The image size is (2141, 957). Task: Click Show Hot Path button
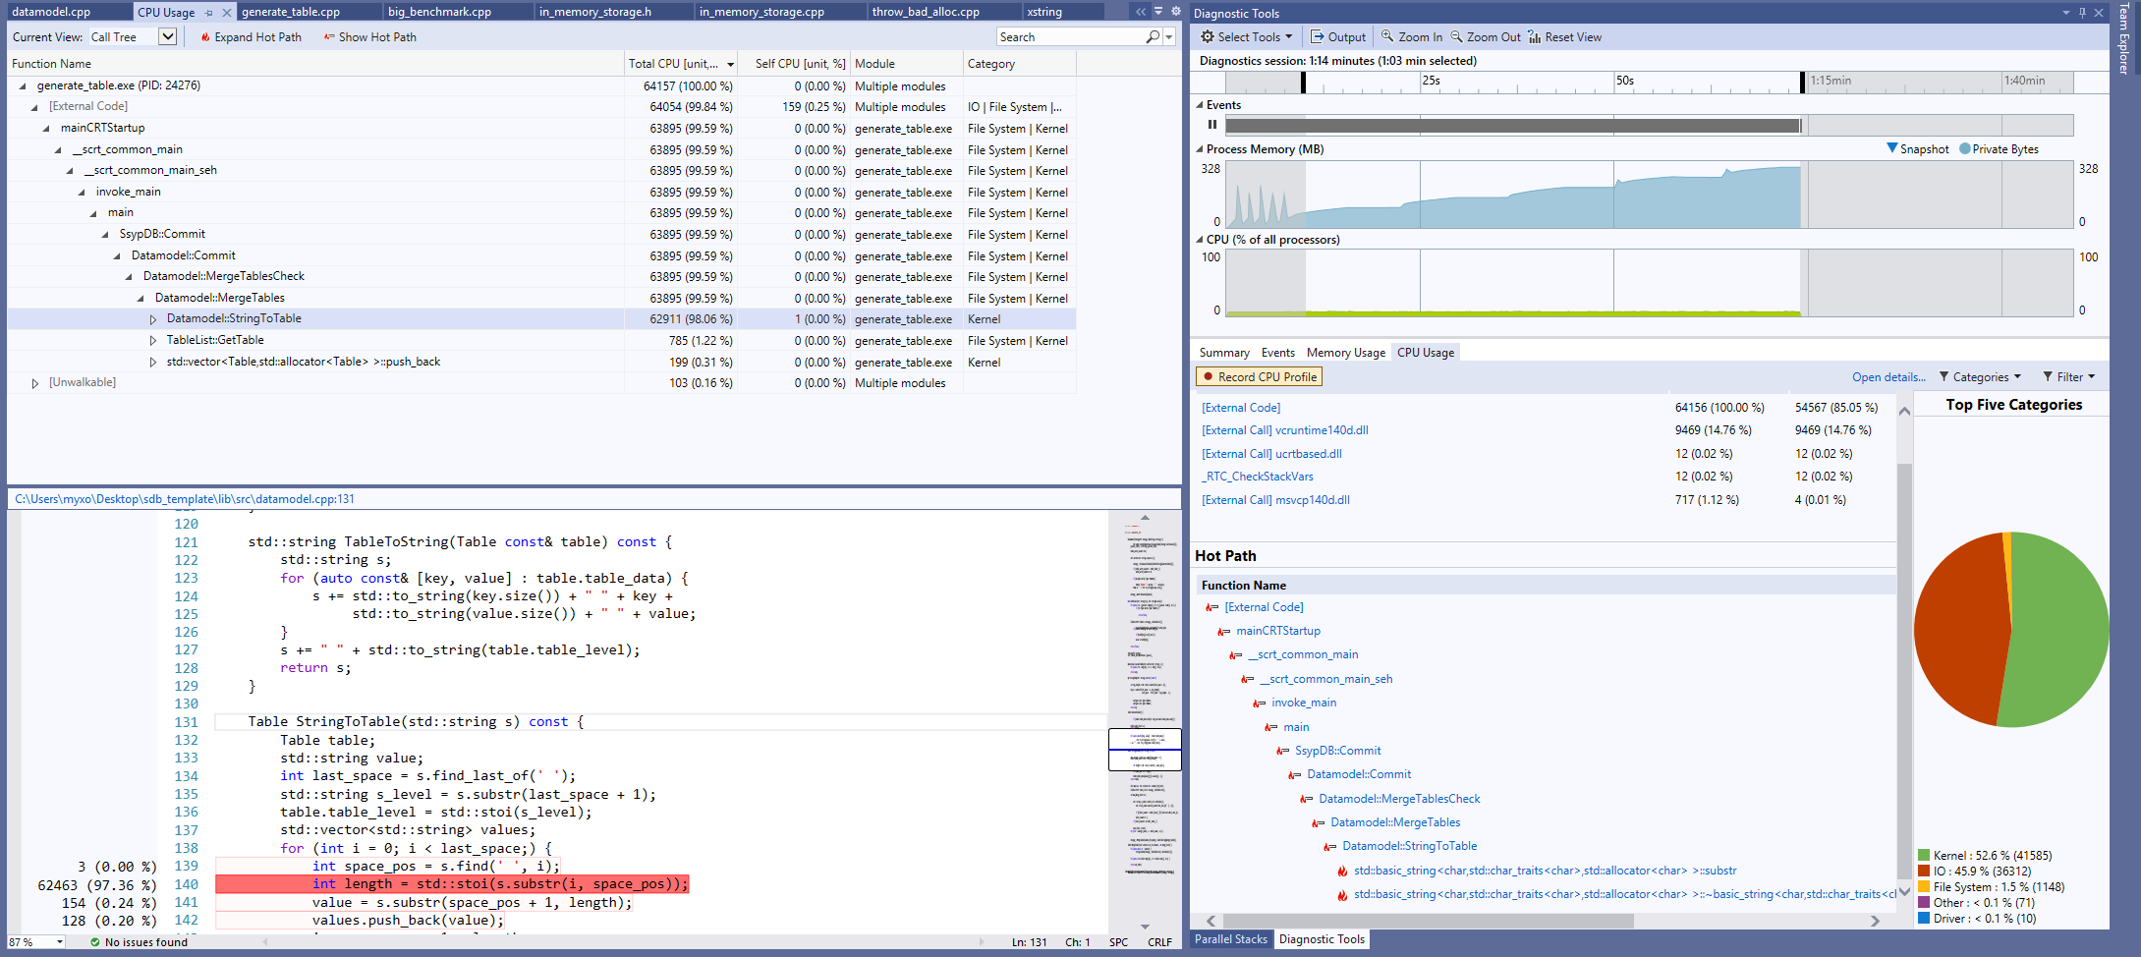369,37
